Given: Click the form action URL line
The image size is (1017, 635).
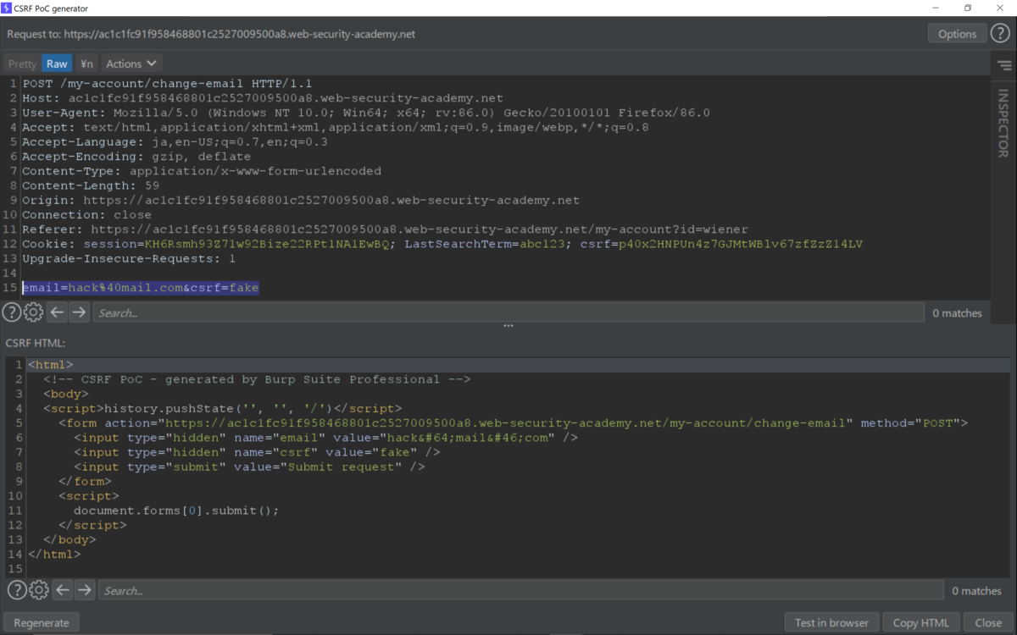Looking at the screenshot, I should 513,422.
